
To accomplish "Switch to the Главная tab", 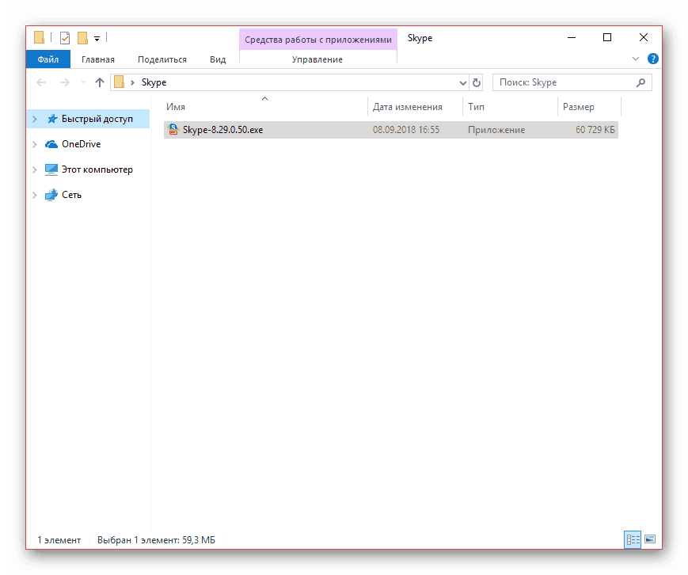I will 98,59.
